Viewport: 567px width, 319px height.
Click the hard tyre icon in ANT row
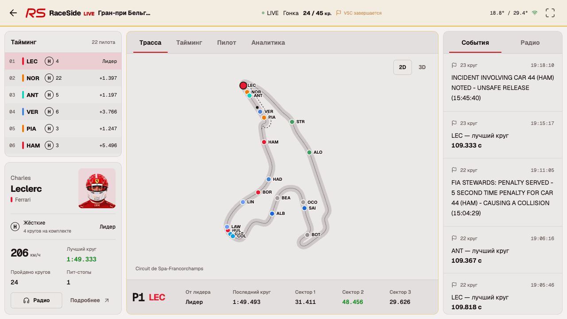point(49,95)
